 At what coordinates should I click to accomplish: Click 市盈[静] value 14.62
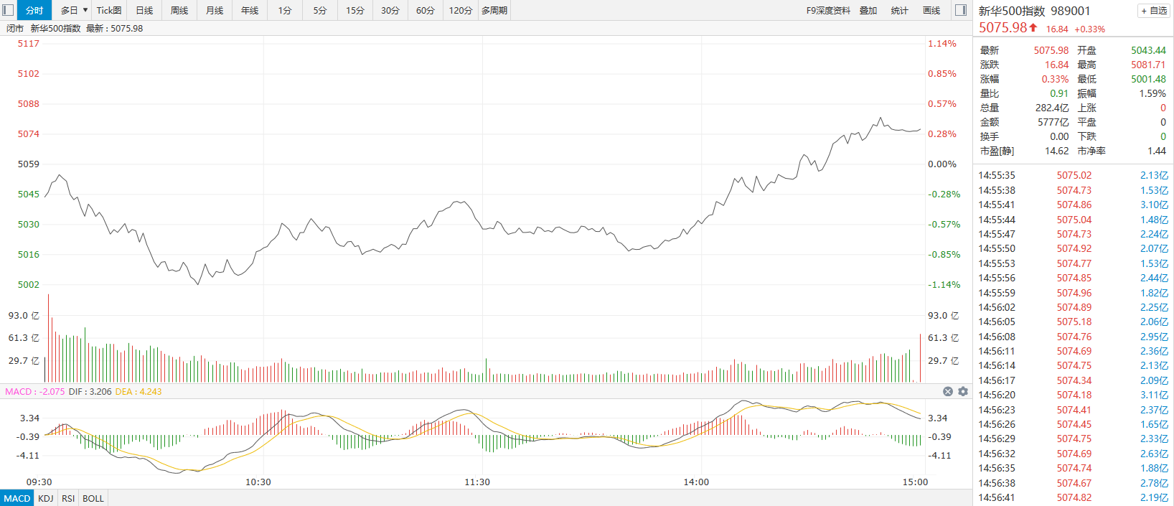[1056, 151]
